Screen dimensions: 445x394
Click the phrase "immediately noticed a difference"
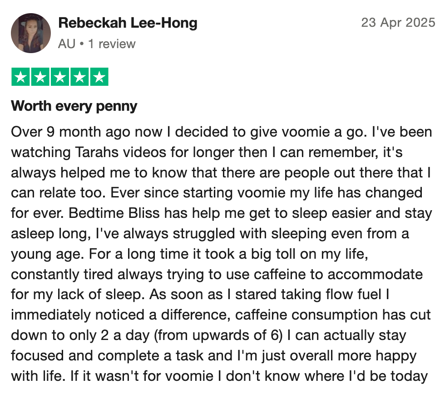120,315
